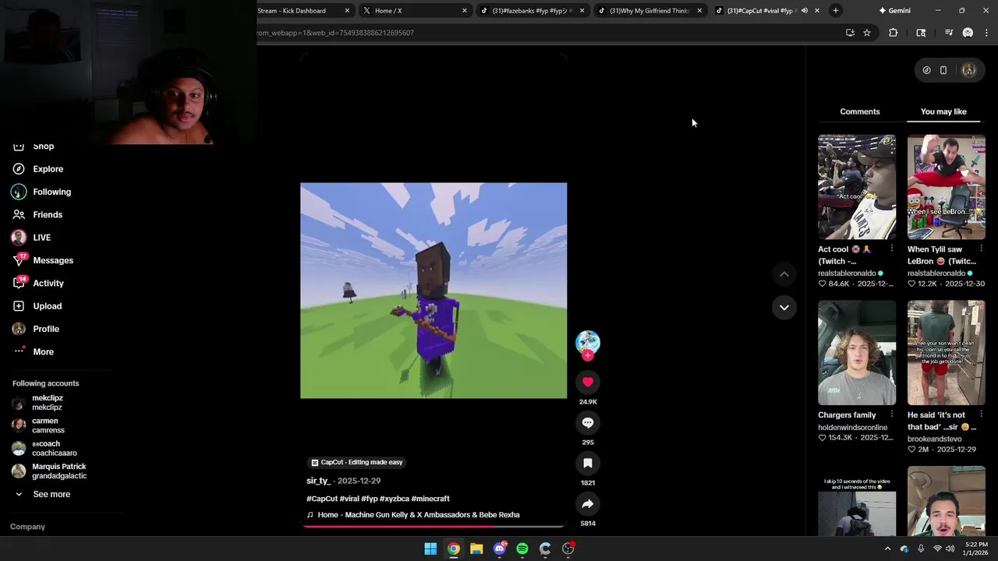Click the Minecraft video player
The image size is (998, 561).
(434, 291)
